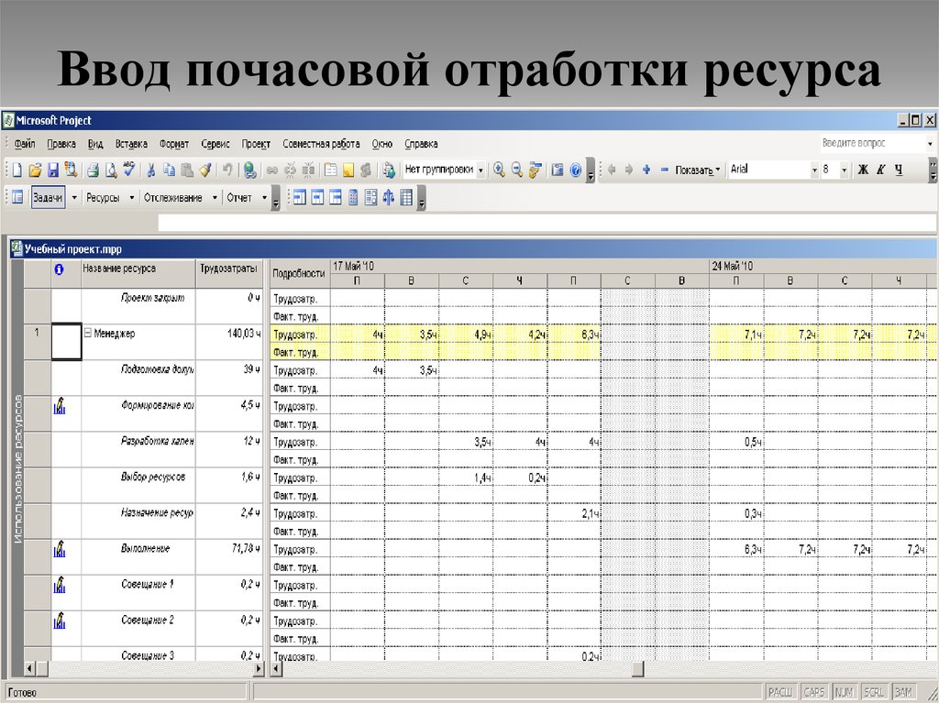The height and width of the screenshot is (703, 939).
Task: Collapse the Менеджер resource row
Action: (x=90, y=333)
